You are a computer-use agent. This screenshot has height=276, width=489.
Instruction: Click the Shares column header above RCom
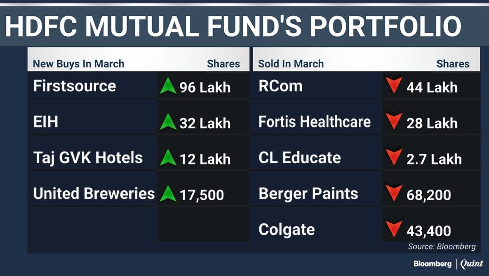pyautogui.click(x=453, y=64)
